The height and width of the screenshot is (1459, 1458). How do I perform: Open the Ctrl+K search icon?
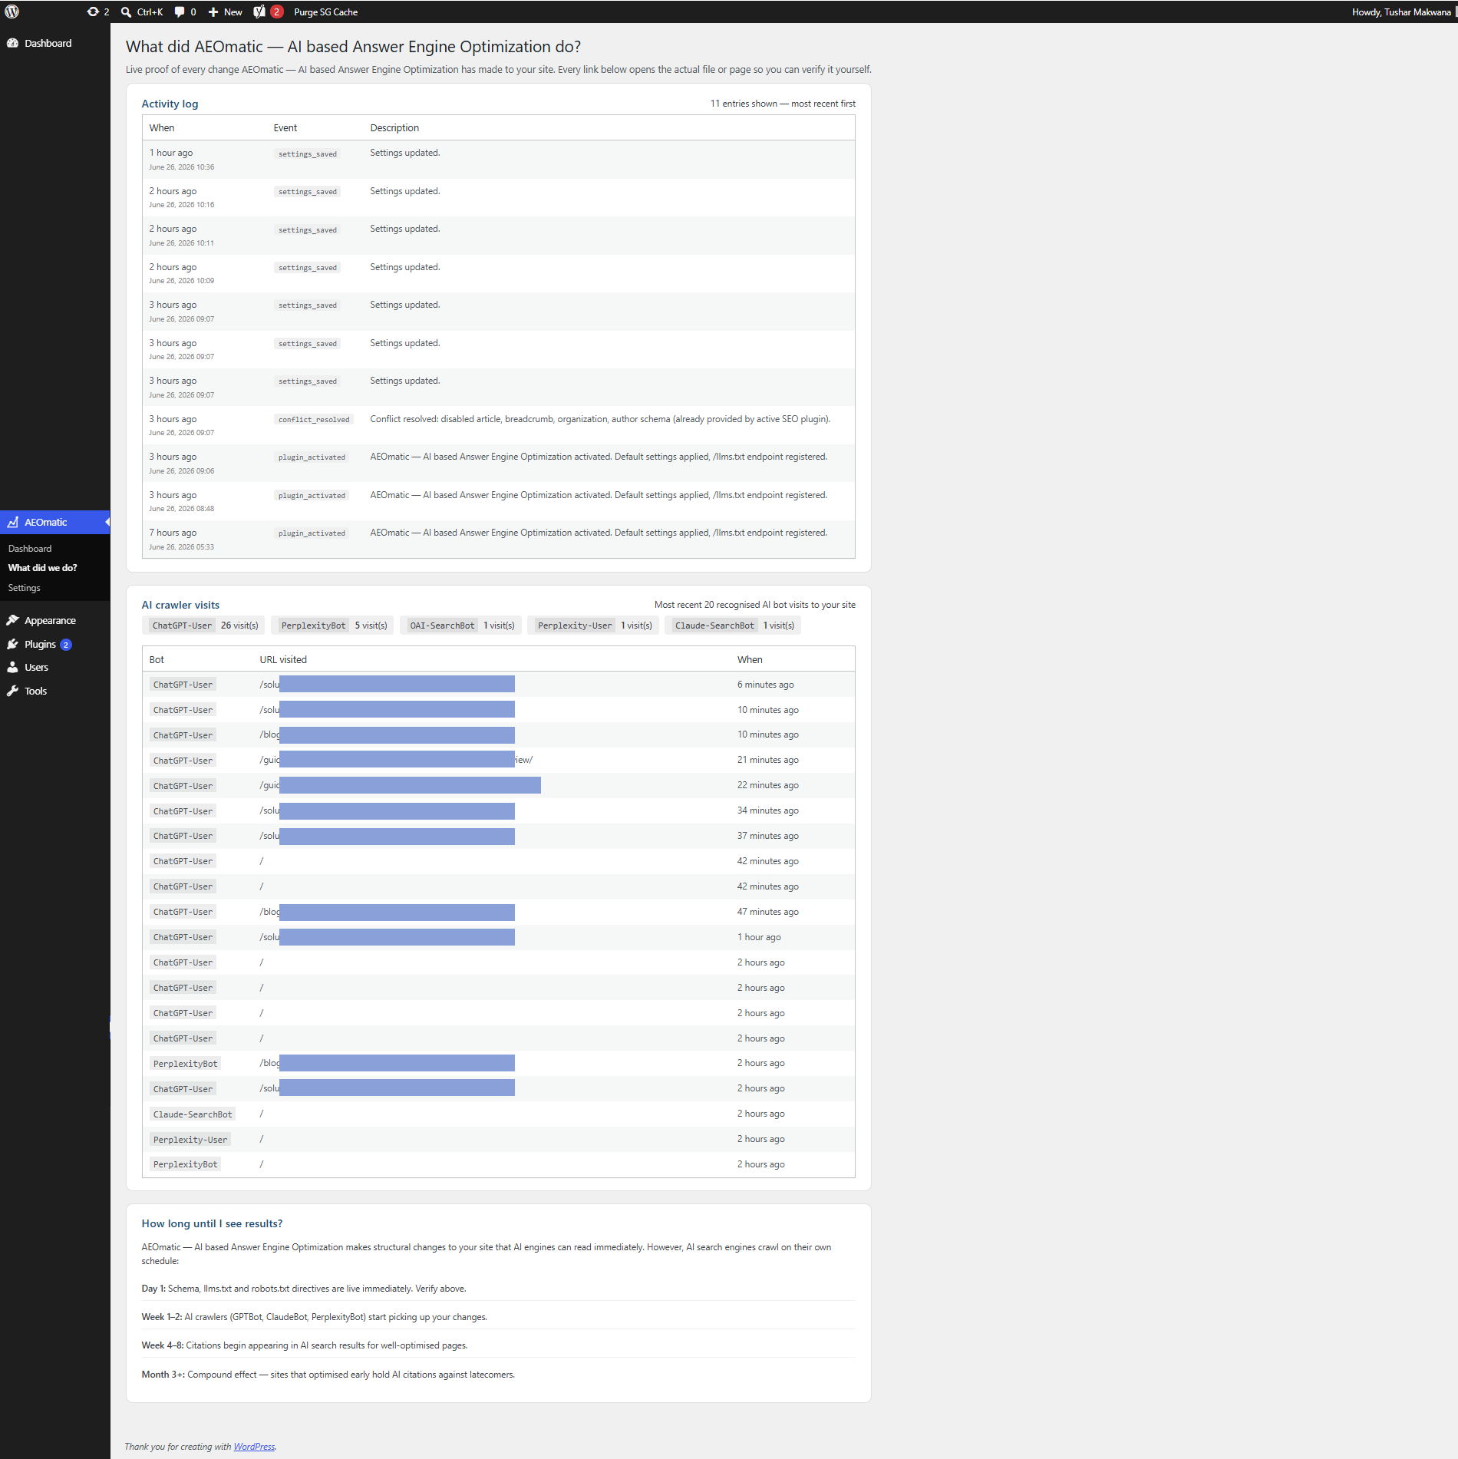click(127, 12)
